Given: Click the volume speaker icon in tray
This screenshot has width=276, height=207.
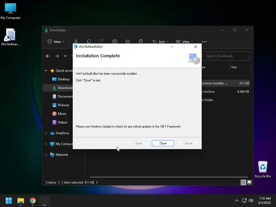Looking at the screenshot, I should tap(251, 201).
